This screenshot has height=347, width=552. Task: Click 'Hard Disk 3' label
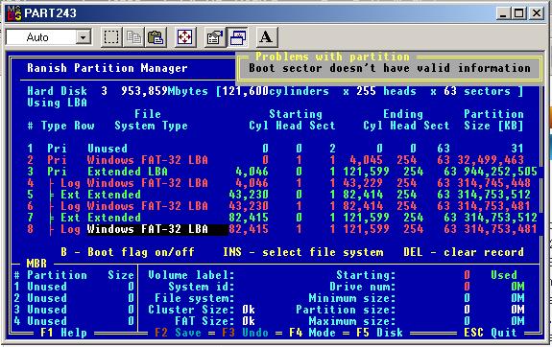point(67,91)
